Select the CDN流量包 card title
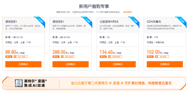Screen dimensions: 191x96 pyautogui.click(x=154, y=22)
